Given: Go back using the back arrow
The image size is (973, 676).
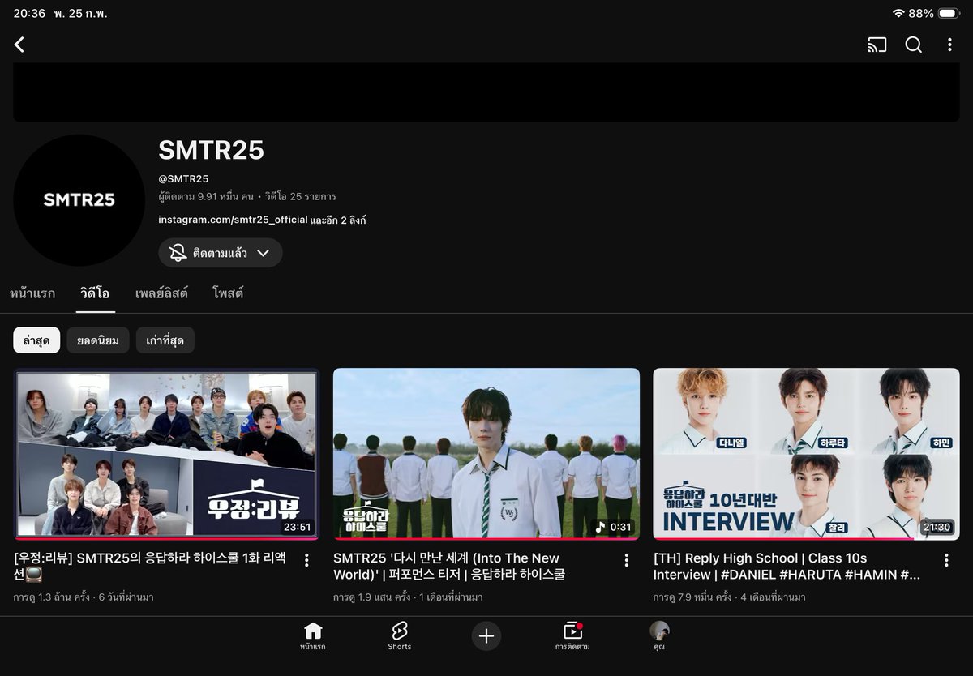Looking at the screenshot, I should 19,46.
